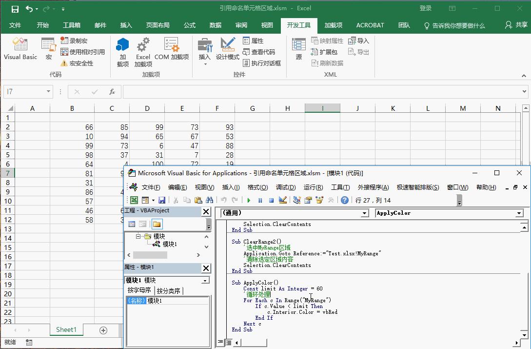Open the (通用) object dropdown

(364, 213)
